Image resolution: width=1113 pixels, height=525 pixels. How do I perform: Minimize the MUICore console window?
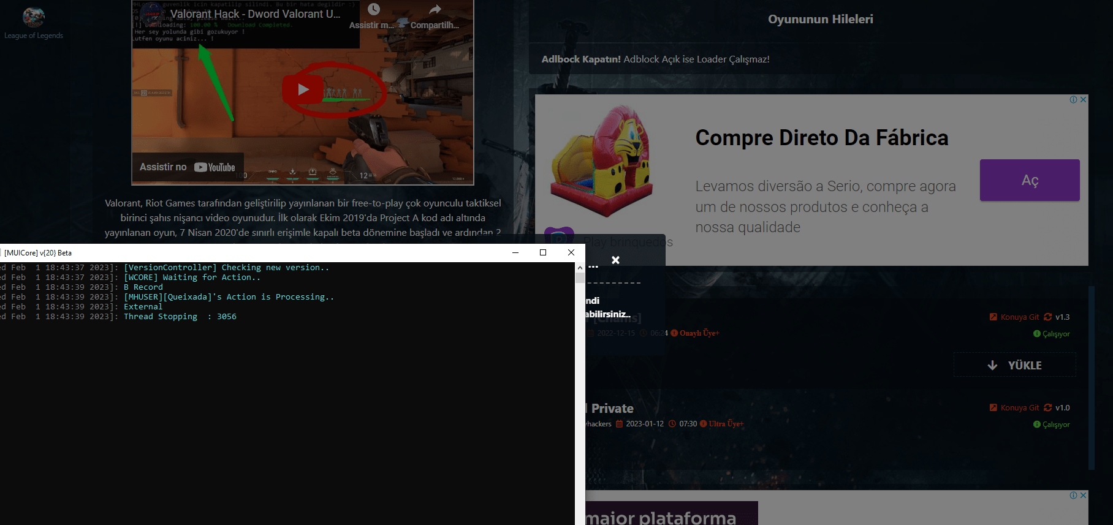pyautogui.click(x=515, y=252)
